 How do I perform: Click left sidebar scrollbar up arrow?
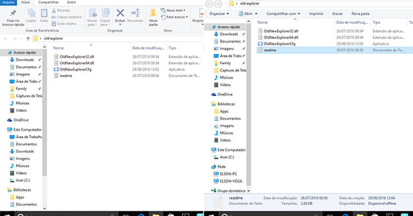(45, 47)
